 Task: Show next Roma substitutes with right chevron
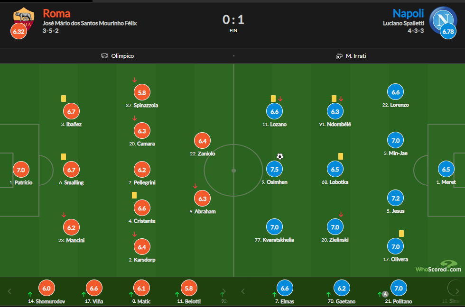(x=224, y=291)
